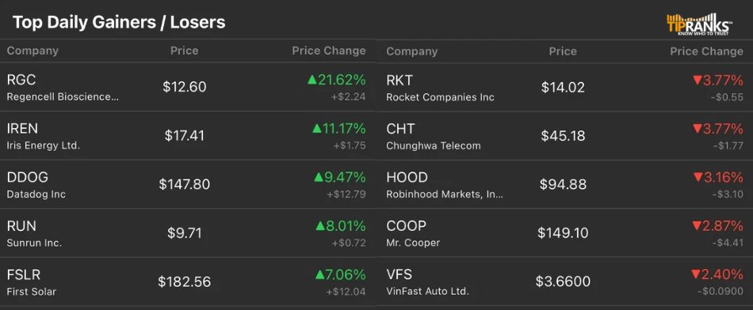Screen dimensions: 753x310
Task: Click red down arrow beside HOOD 3.16%
Action: (x=698, y=178)
